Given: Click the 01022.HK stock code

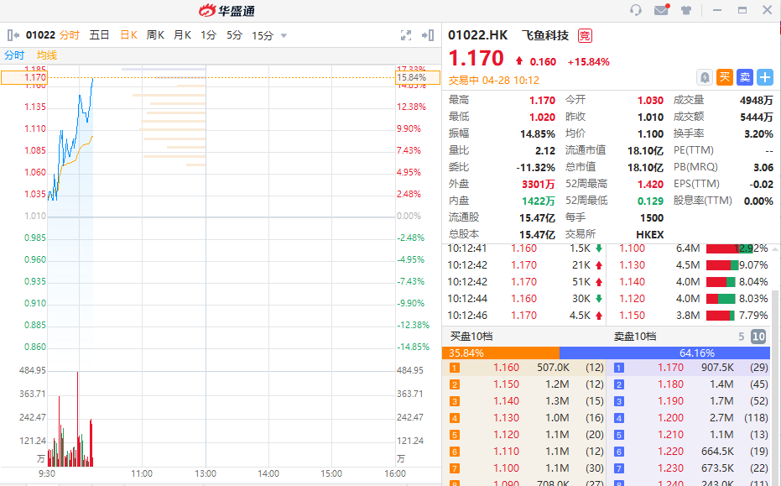Looking at the screenshot, I should (x=477, y=35).
